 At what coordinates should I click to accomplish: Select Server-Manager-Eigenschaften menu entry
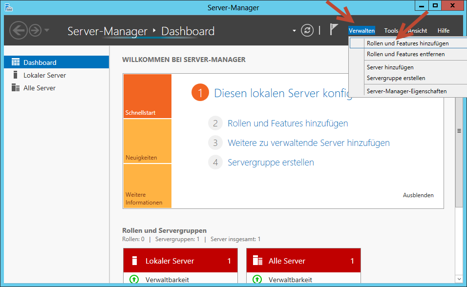[406, 91]
